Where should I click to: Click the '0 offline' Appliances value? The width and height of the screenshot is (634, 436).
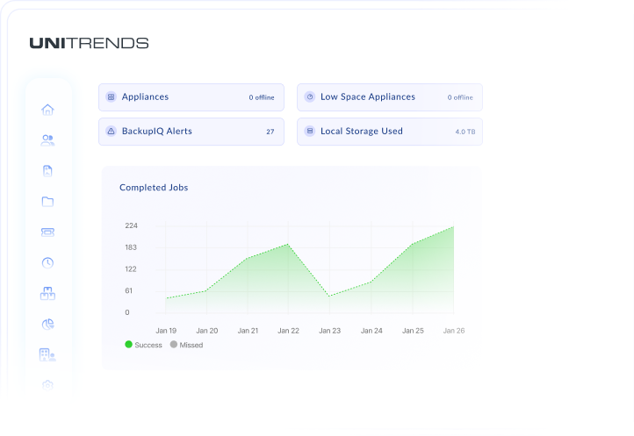(262, 97)
